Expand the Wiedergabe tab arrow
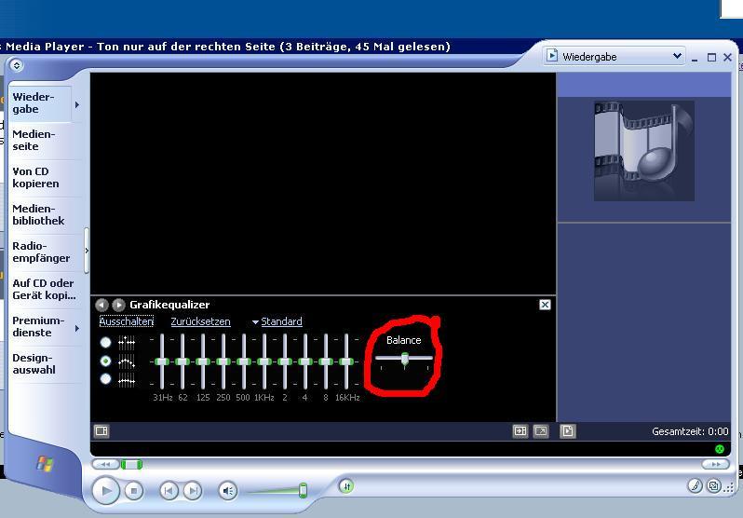 coord(77,104)
